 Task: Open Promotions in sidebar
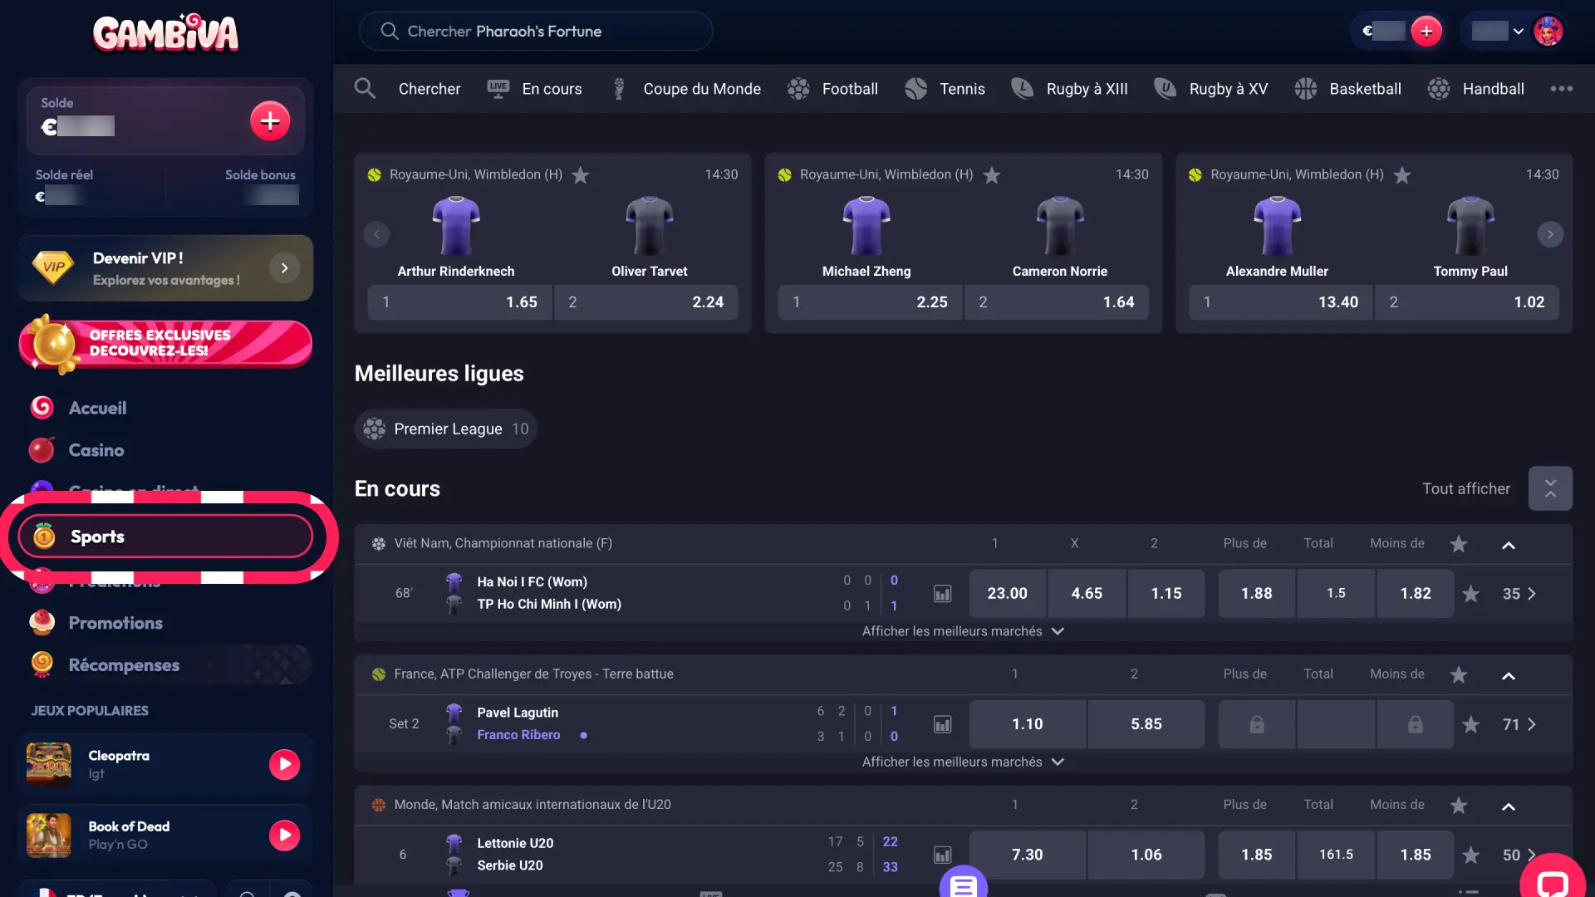[115, 623]
